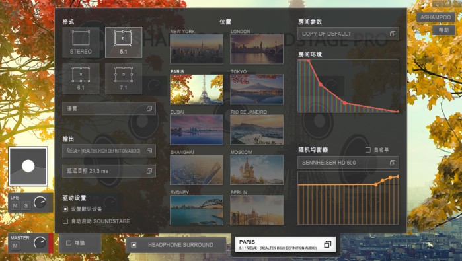Enable 自动启动 SOUNDSTAGE checkbox

(65, 221)
